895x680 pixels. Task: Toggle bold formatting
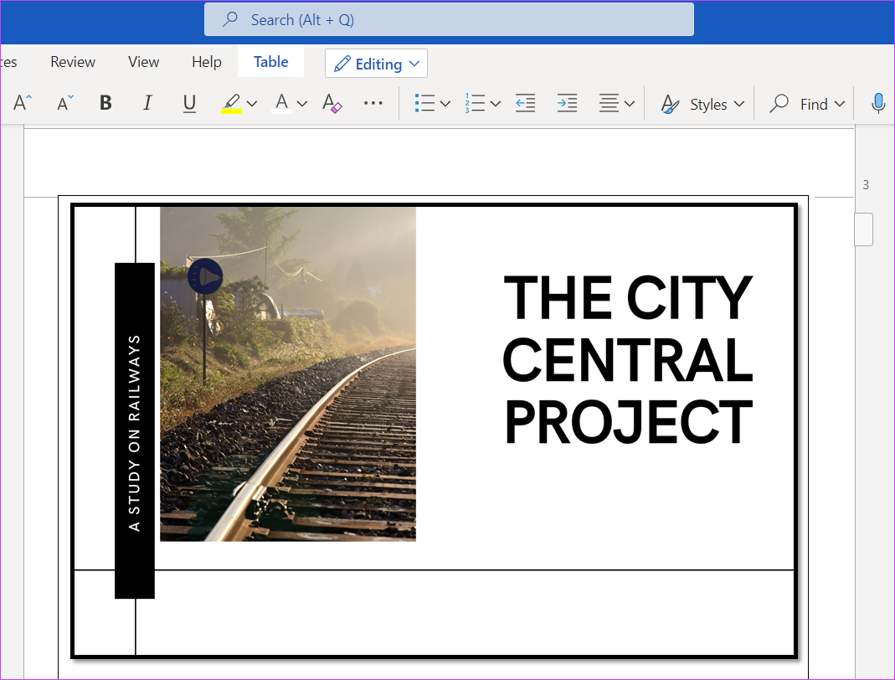click(105, 102)
